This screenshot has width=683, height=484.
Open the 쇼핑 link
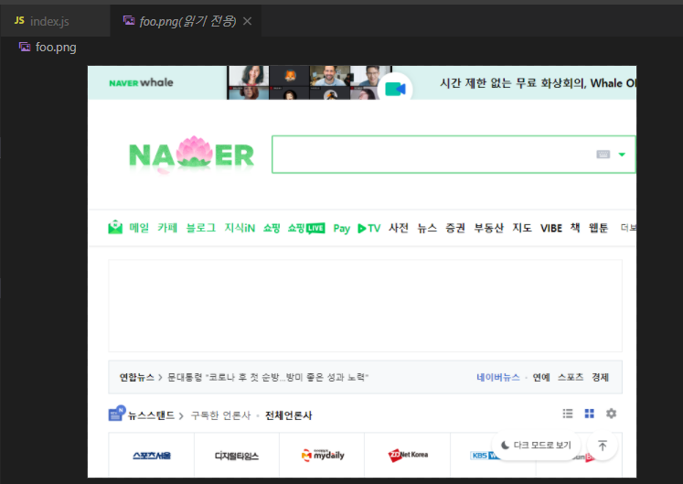coord(272,228)
